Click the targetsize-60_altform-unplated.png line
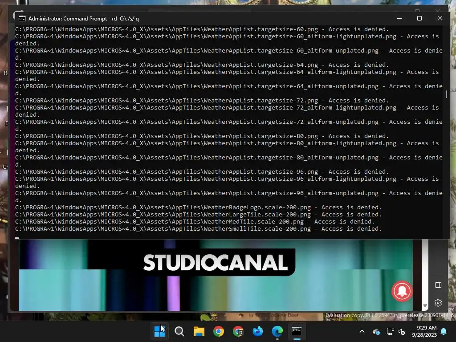 [x=229, y=54]
